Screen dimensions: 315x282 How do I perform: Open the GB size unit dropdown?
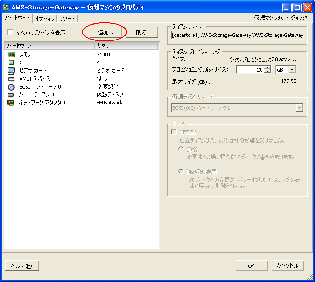tap(292, 70)
